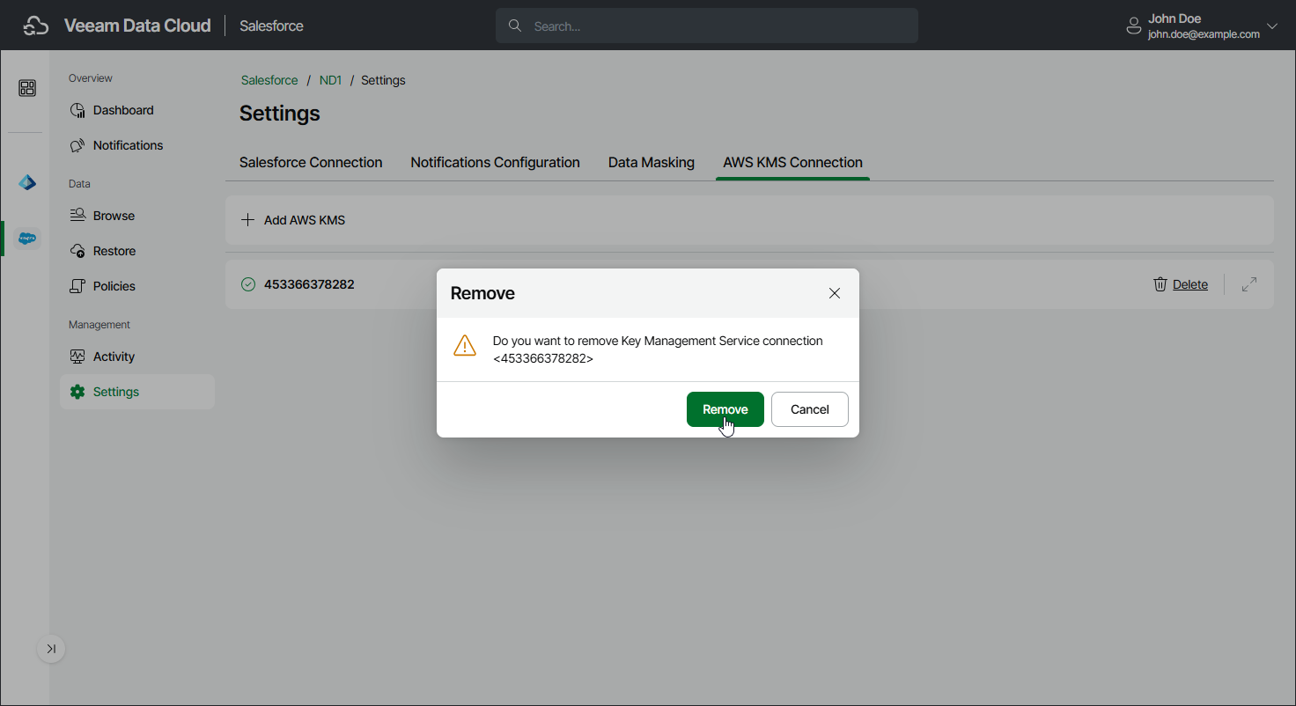Click the trash can icon next to Delete
The height and width of the screenshot is (706, 1296).
pos(1160,284)
